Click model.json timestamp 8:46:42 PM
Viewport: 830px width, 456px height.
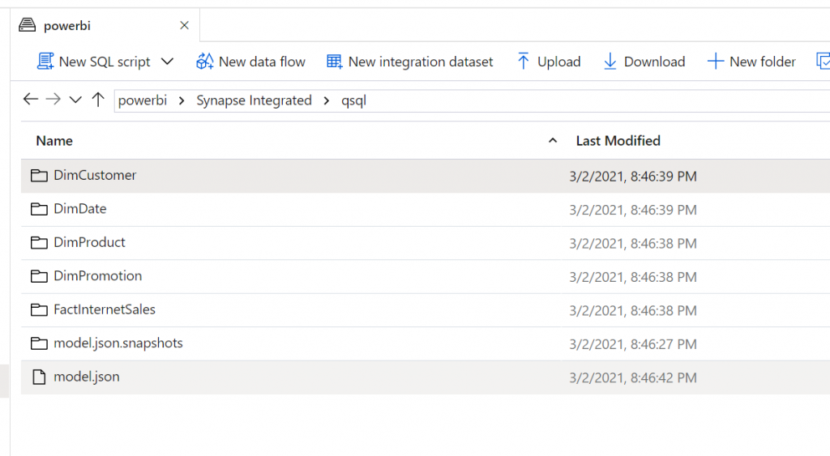click(633, 378)
